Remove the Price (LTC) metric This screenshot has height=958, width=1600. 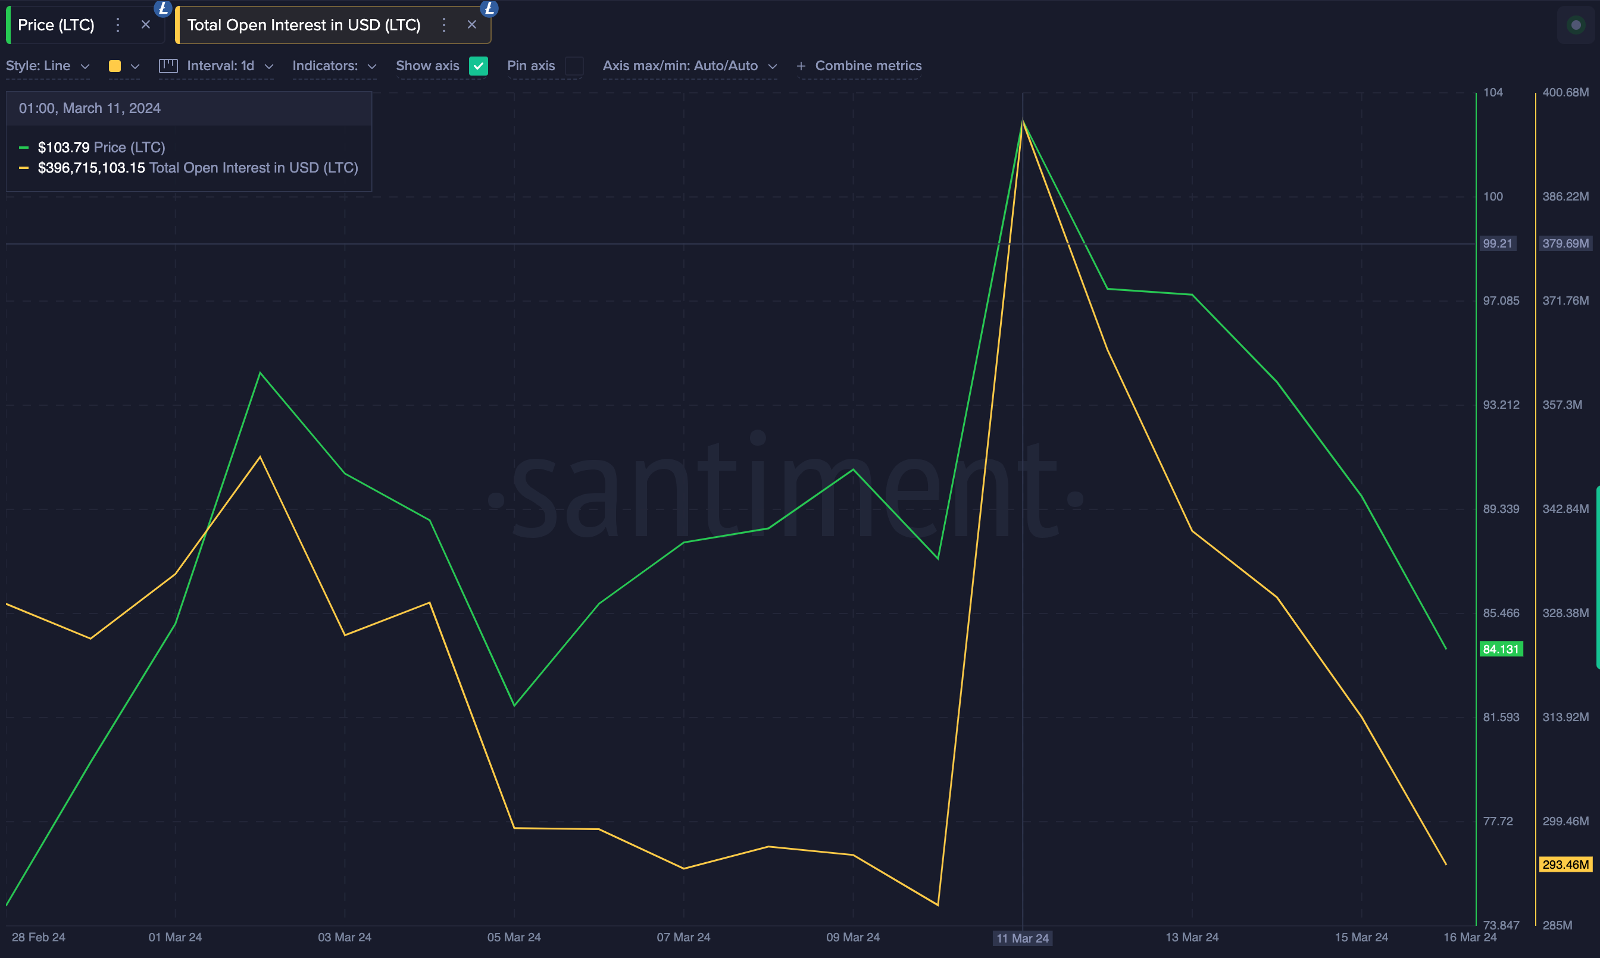(146, 24)
